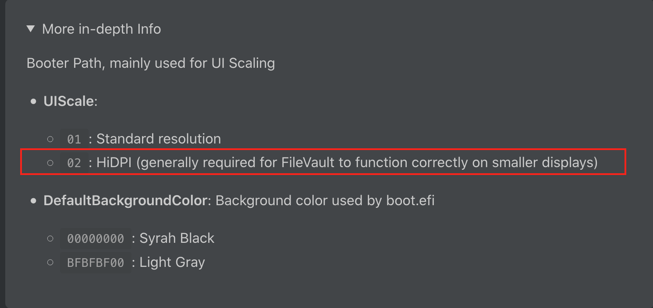
Task: Click the hollow bullet beside 02
Action: (50, 163)
